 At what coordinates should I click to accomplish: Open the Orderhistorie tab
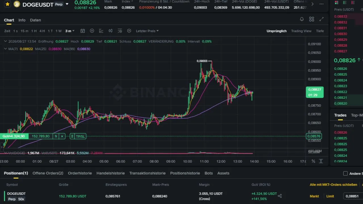pos(80,173)
